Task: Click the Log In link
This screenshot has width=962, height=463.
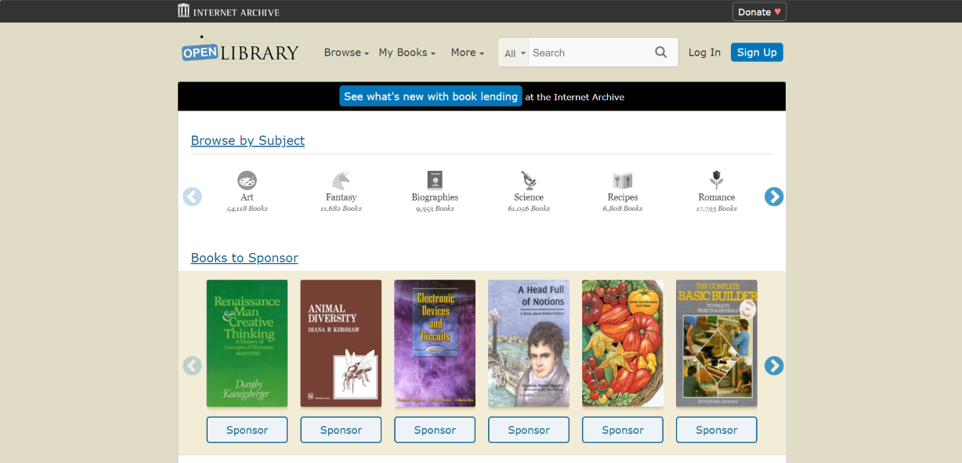Action: tap(704, 52)
